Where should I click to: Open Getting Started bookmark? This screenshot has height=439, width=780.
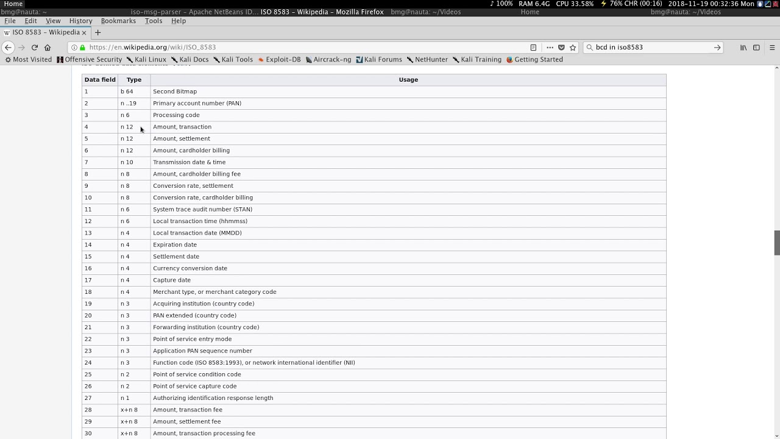tap(534, 60)
